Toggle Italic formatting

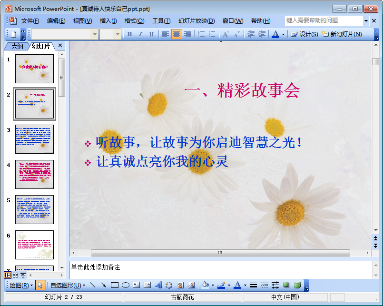point(140,34)
